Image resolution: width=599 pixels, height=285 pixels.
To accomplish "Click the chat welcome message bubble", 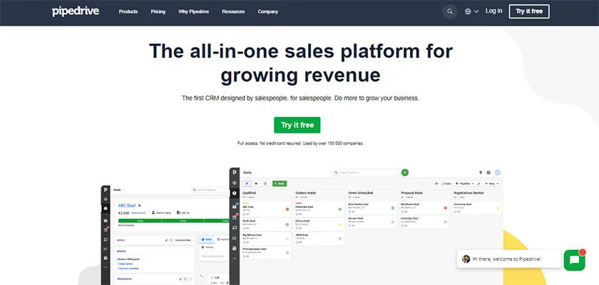I will 509,259.
